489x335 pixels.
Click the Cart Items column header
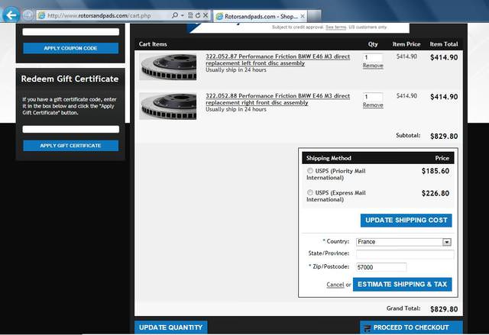click(153, 44)
